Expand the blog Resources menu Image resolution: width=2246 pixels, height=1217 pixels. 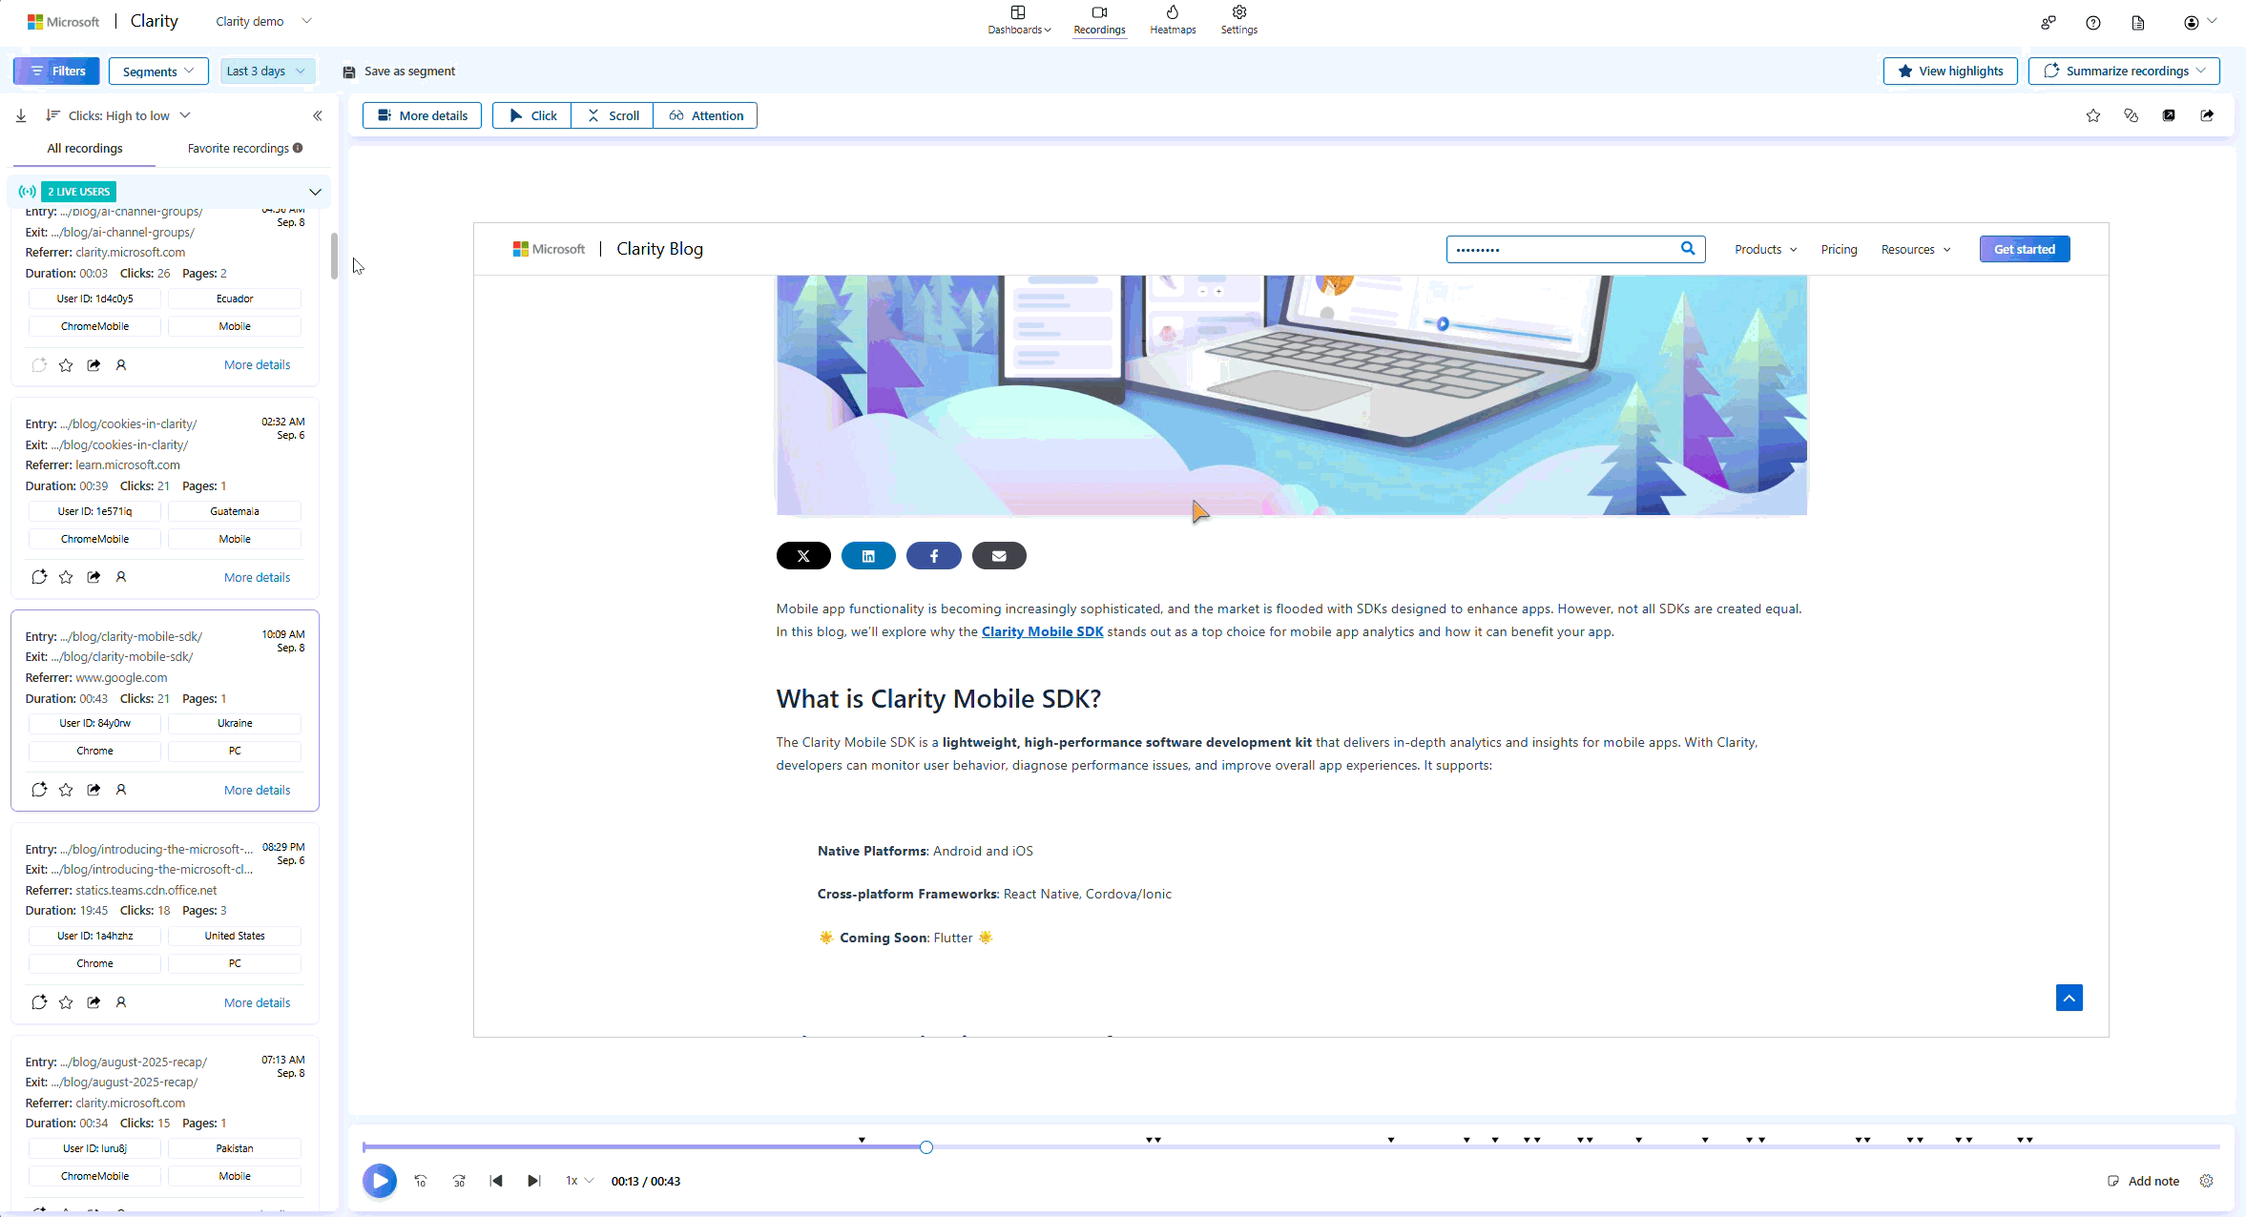1916,249
